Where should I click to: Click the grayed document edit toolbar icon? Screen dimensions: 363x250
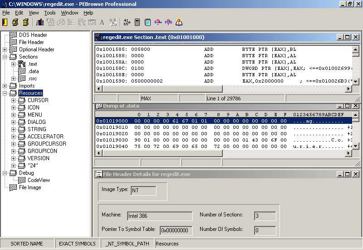(50, 22)
